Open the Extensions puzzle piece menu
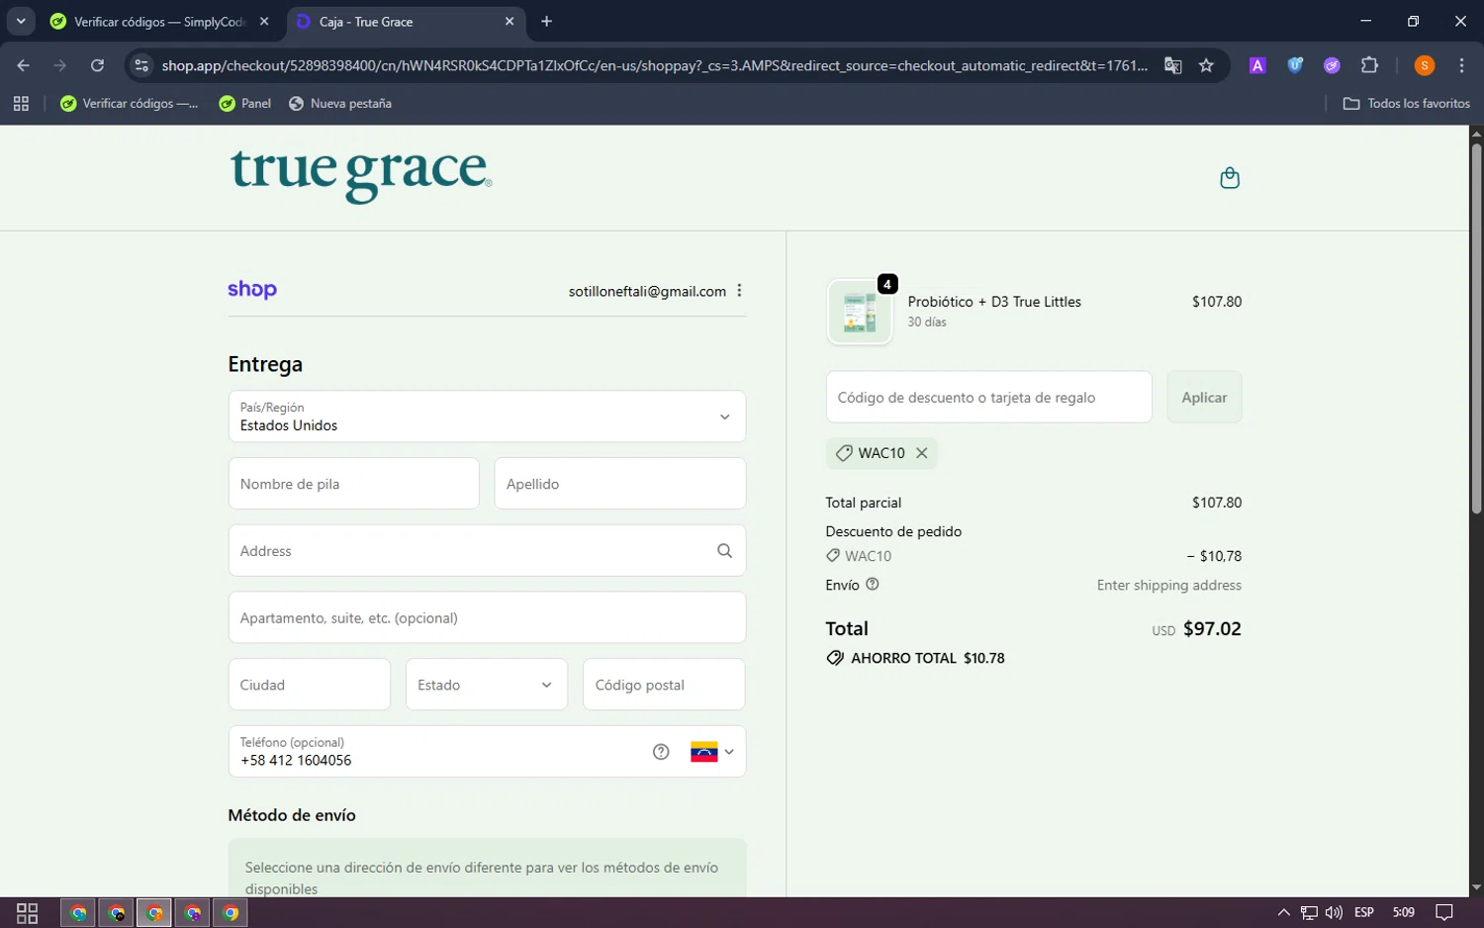Viewport: 1484px width, 928px height. pos(1369,65)
